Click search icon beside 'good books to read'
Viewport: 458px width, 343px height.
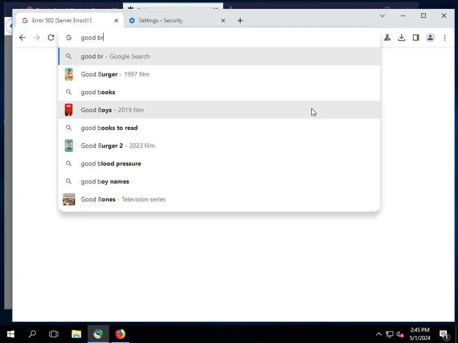(68, 128)
